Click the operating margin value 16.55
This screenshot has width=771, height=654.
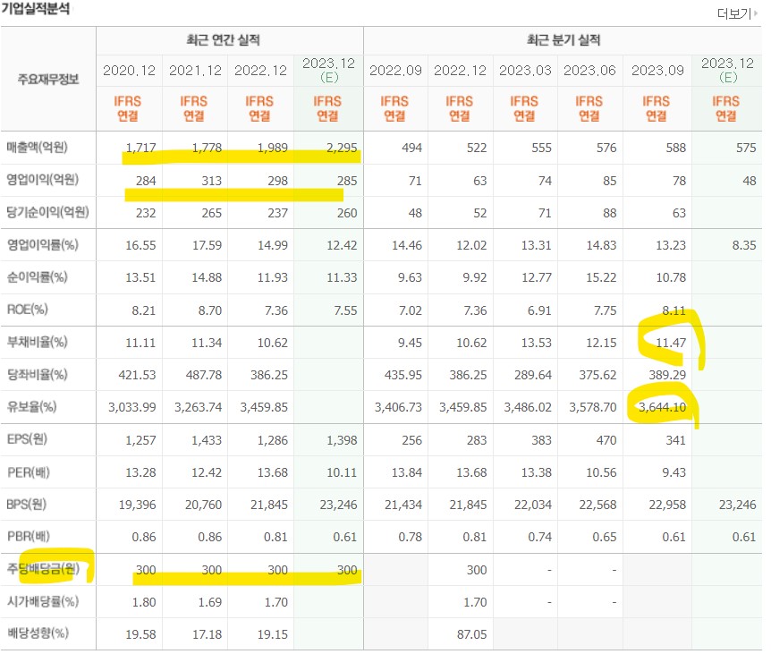(x=140, y=245)
